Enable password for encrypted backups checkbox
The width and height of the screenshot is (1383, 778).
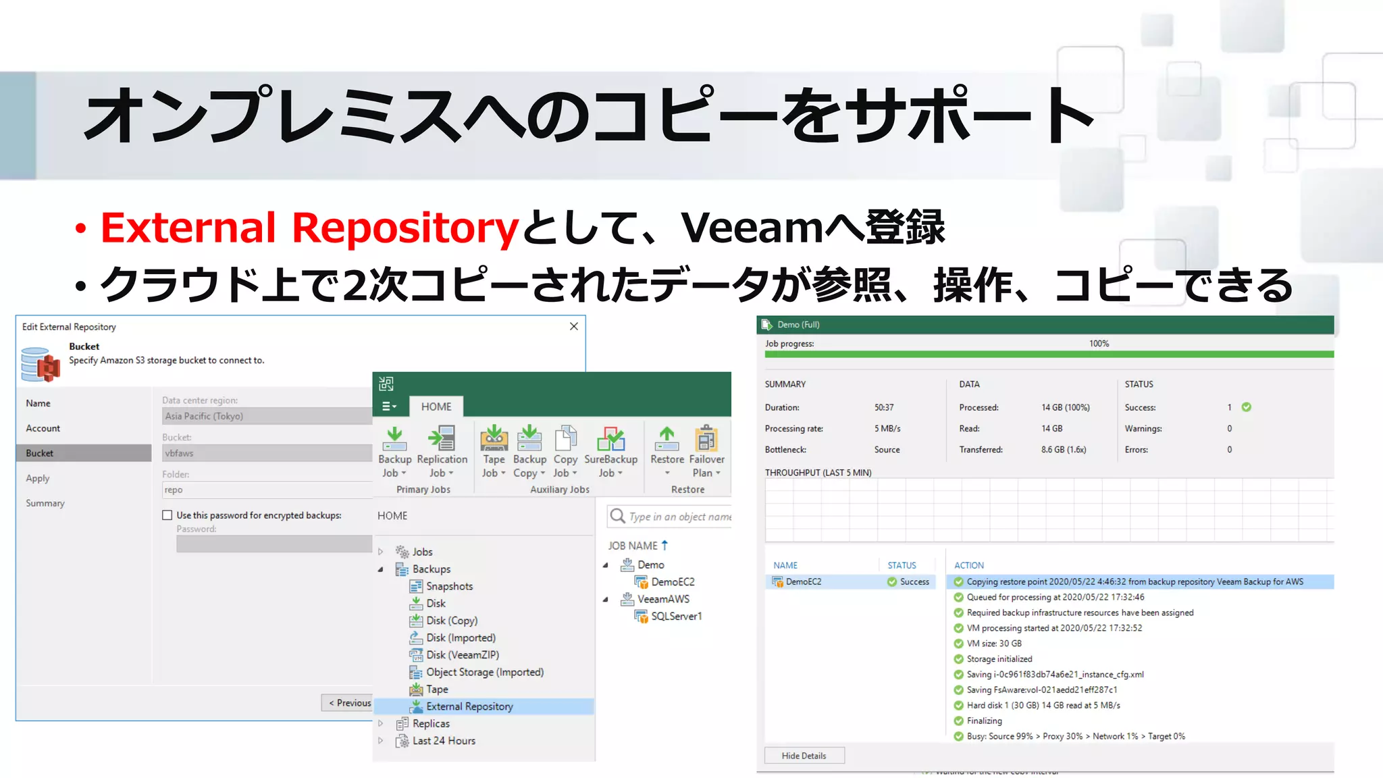point(167,515)
